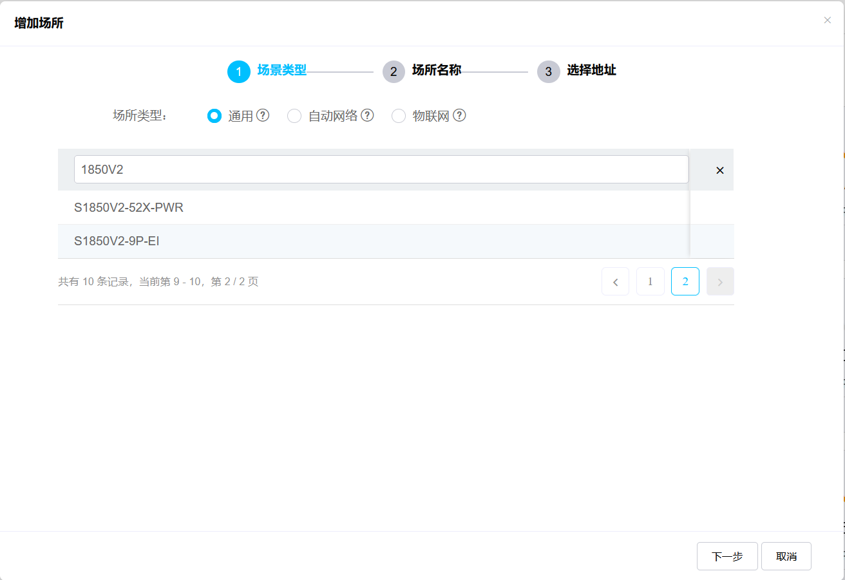Clear the 1850V2 search with the X icon
Screen dimensions: 845x580
pos(720,170)
